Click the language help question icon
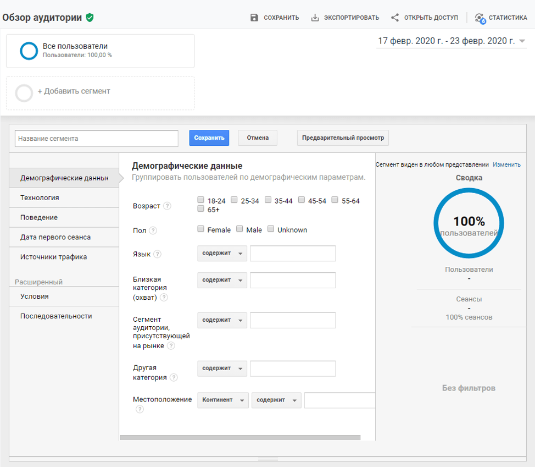Screen dimensions: 535x467 157,254
